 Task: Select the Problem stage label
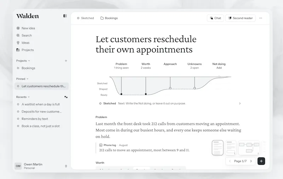(121, 64)
